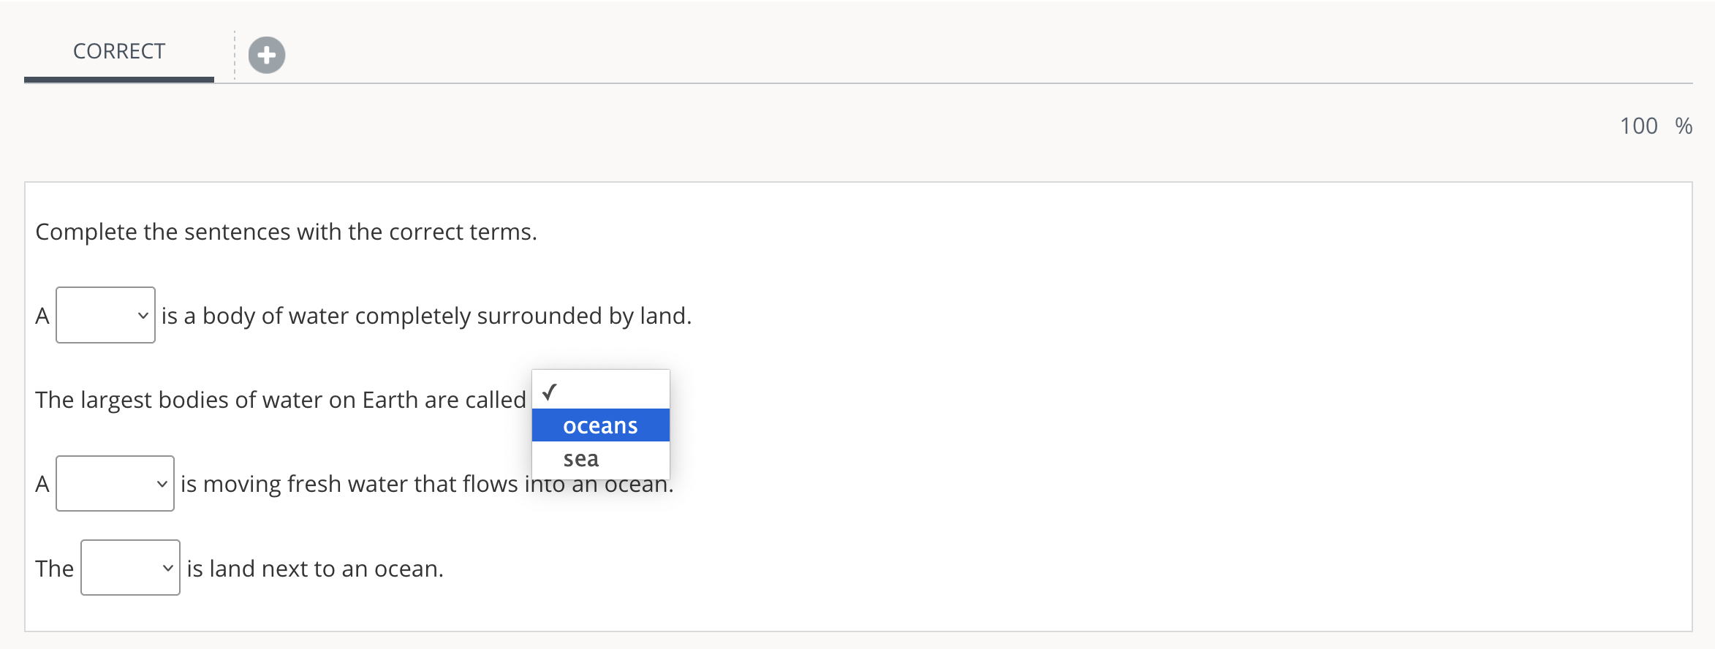Click text 'is moving fresh water that flows'
Viewport: 1715px width, 649px height.
click(x=349, y=484)
